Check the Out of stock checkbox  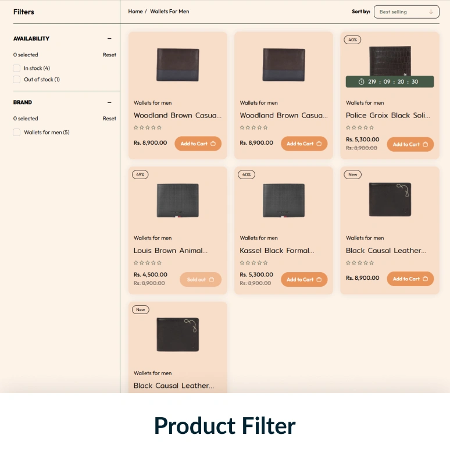pyautogui.click(x=16, y=79)
